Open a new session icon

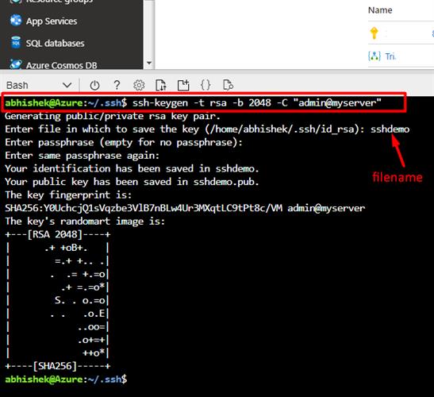(x=183, y=85)
